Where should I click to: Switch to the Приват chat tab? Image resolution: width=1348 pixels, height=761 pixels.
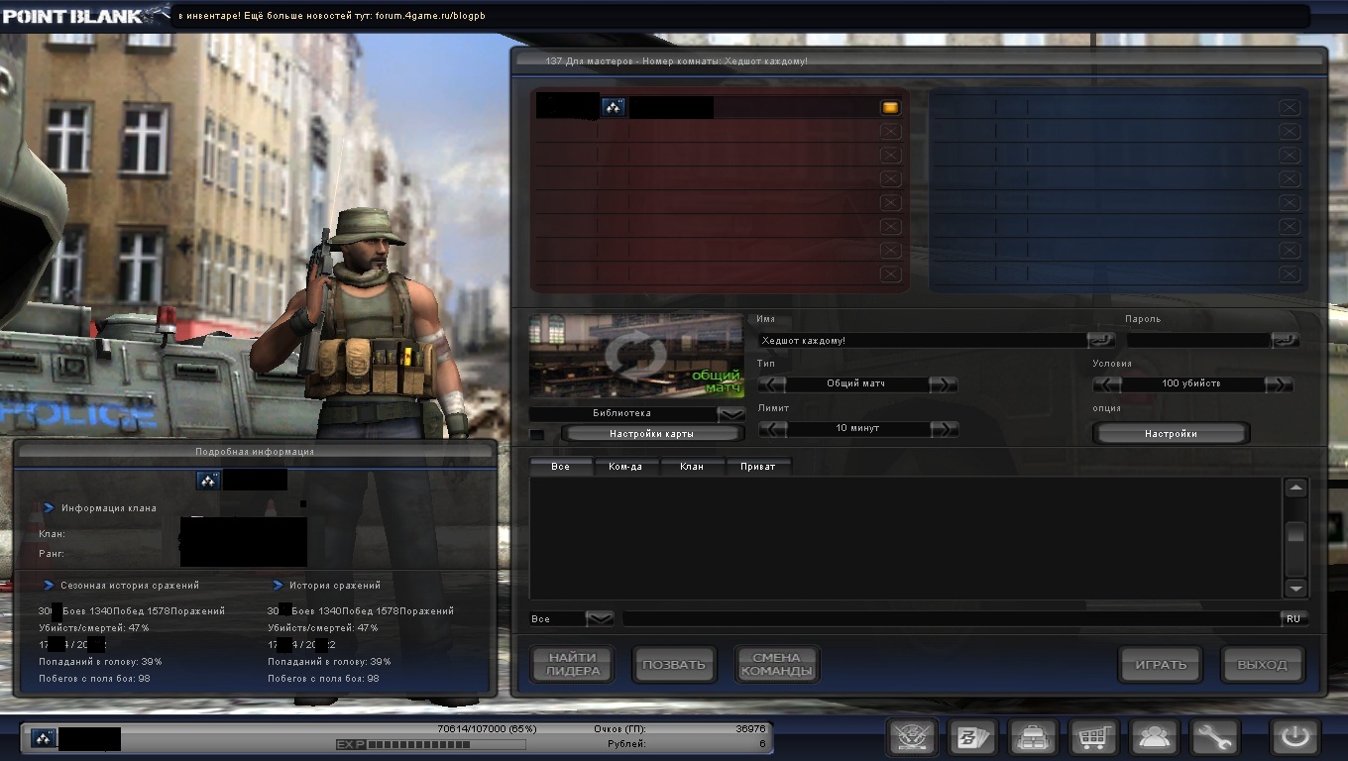[758, 466]
